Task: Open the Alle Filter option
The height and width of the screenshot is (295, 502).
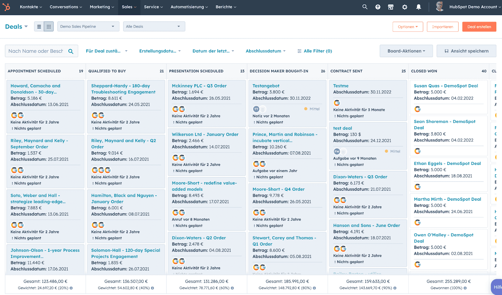Action: click(315, 51)
